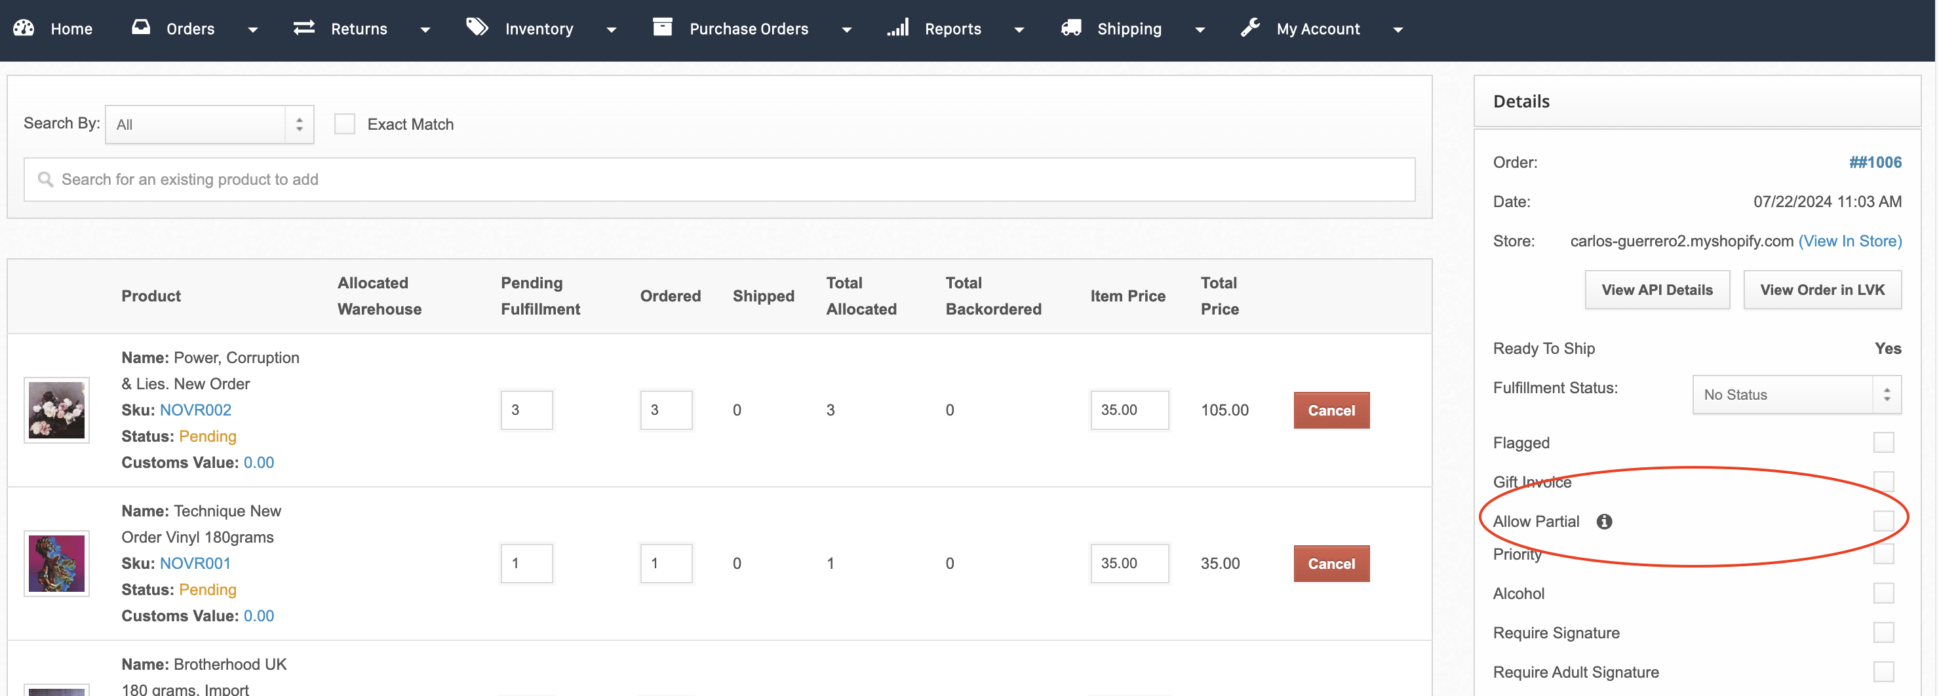Click the View Order in LVK button
1939x696 pixels.
1822,290
